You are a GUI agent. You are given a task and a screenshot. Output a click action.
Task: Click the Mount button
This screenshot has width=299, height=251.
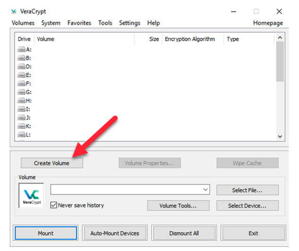click(46, 233)
